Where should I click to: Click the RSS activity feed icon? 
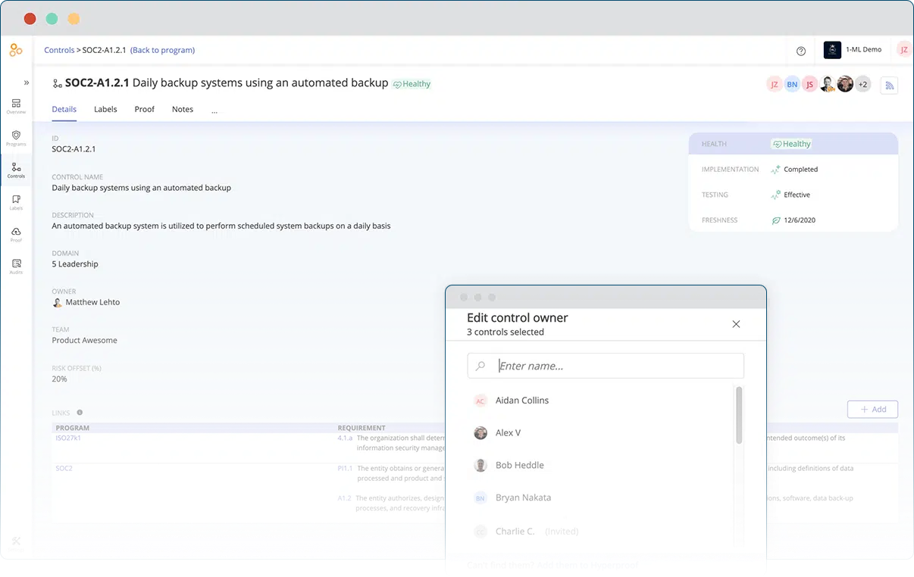coord(890,86)
